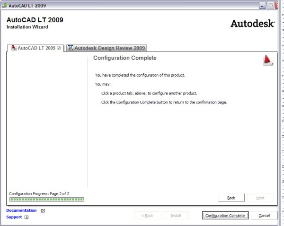Viewport: 284px width, 226px height.
Task: Click 'Configuration Progress: Page 2 of 2' text
Action: pyautogui.click(x=39, y=193)
